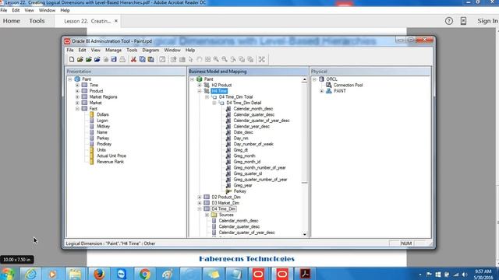Screen dimensions: 499x280
Task: Click the Acrobat mobile link icon
Action: coord(463,21)
